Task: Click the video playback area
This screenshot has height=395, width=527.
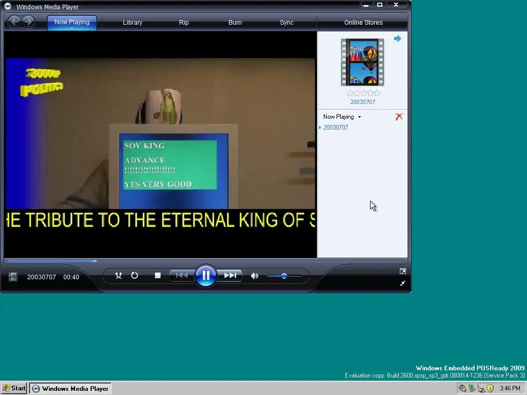Action: tap(161, 145)
